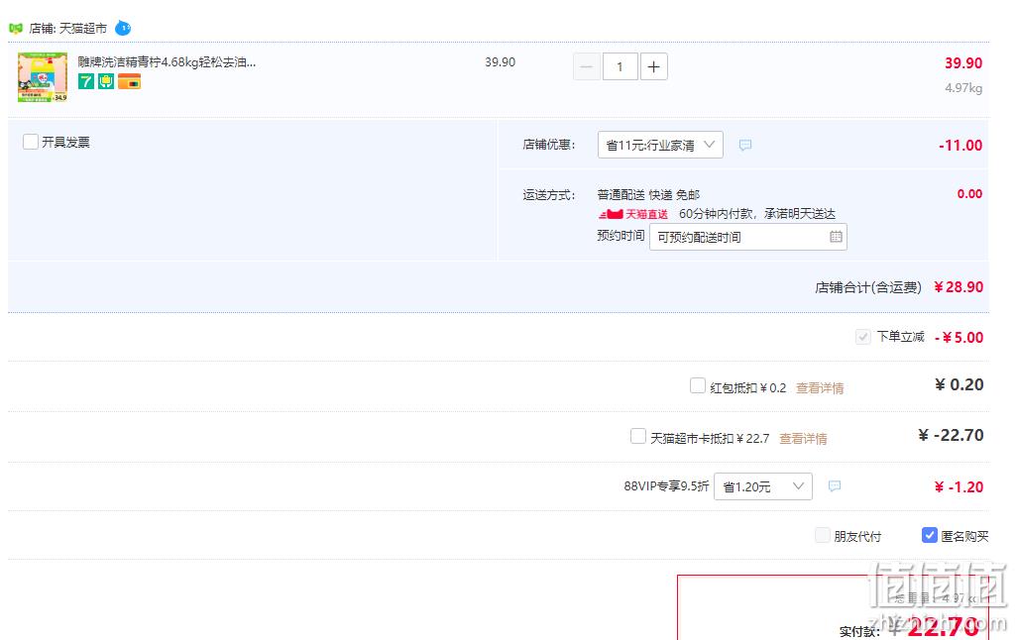Enable 天猫超市卡抵扣 ¥22.7 checkbox
Screen dimensions: 1016x640
pyautogui.click(x=638, y=436)
